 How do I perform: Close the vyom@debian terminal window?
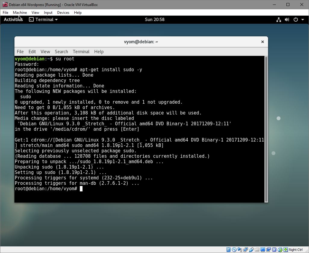pos(263,42)
